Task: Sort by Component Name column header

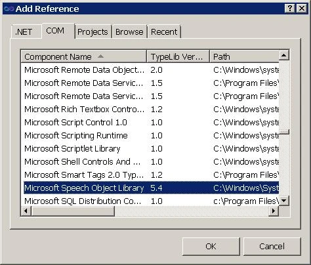Action: pyautogui.click(x=83, y=56)
